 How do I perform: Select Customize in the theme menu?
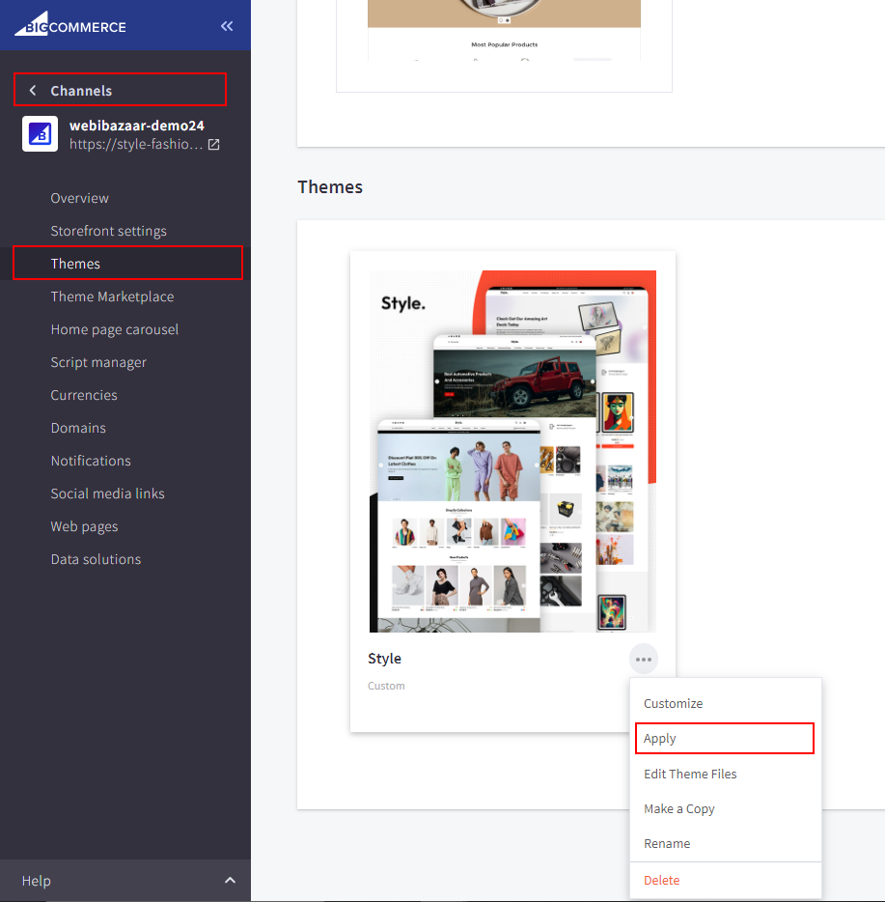tap(673, 704)
